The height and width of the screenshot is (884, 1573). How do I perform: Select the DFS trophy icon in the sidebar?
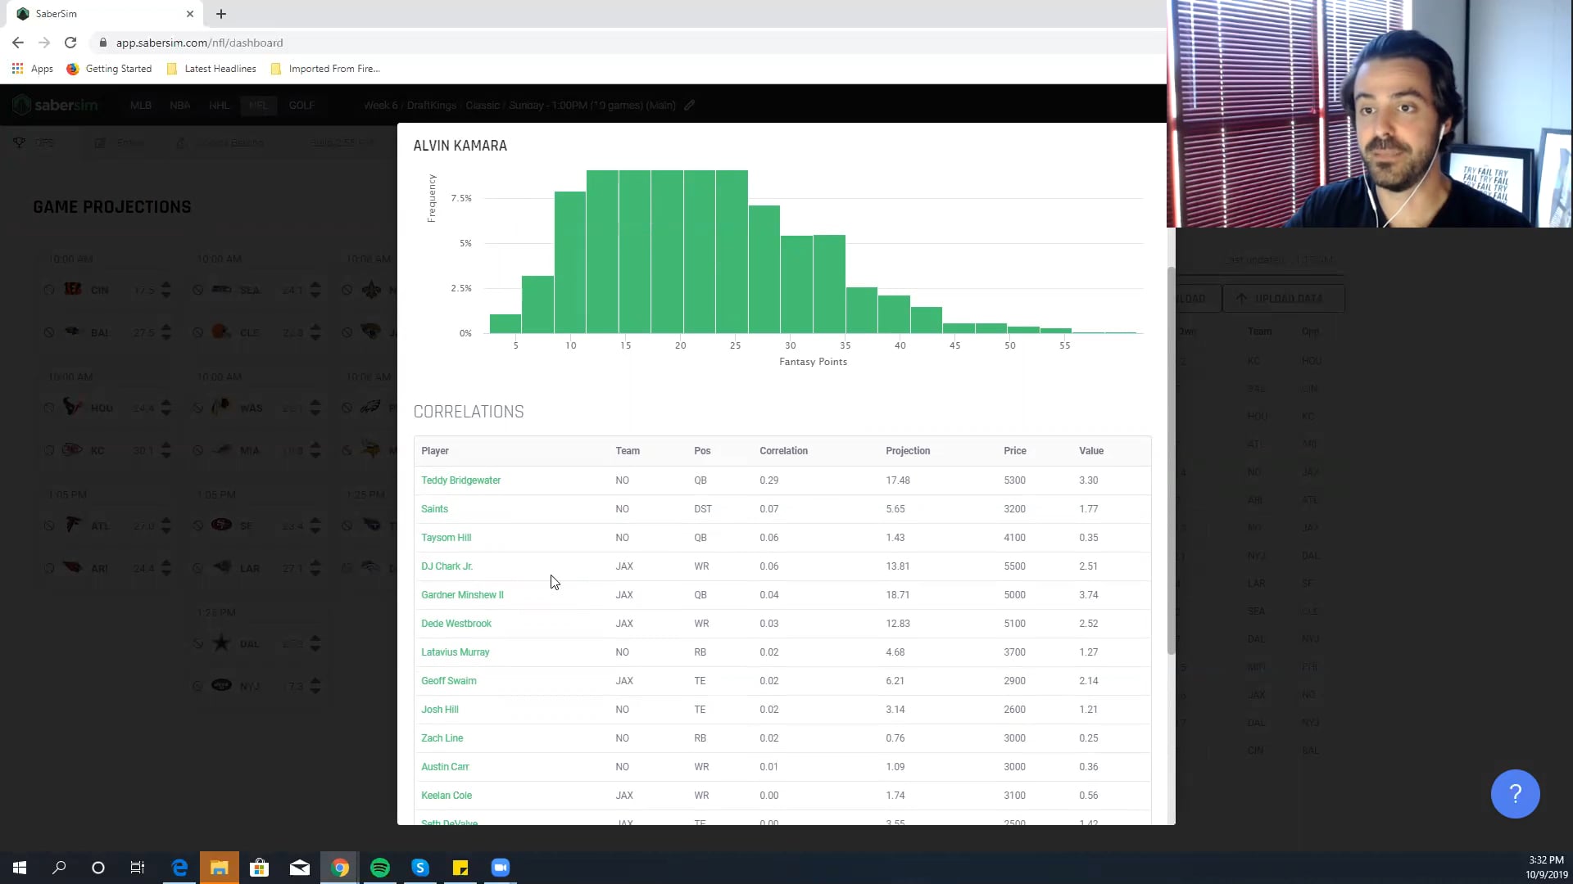coord(20,142)
